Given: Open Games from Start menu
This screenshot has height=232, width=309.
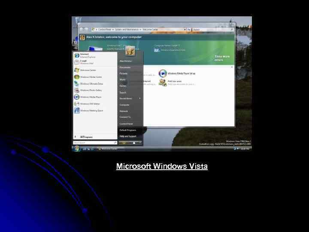Looking at the screenshot, I should click(x=130, y=86).
